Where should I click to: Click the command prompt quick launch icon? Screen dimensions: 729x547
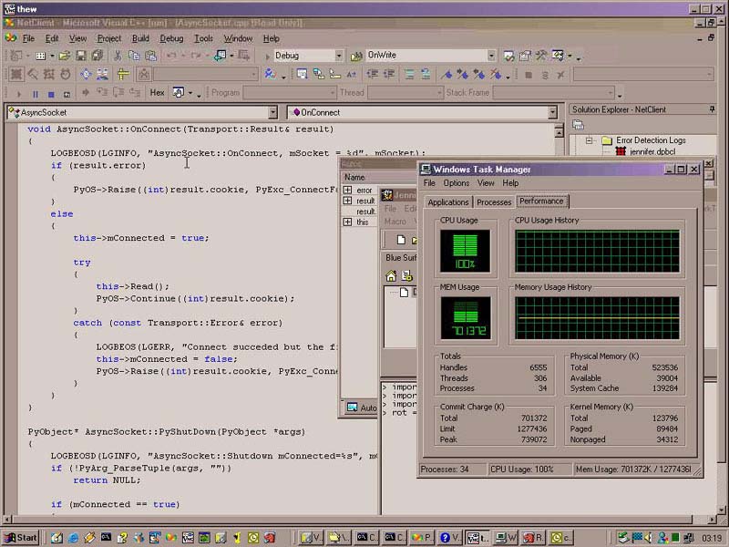coord(106,538)
